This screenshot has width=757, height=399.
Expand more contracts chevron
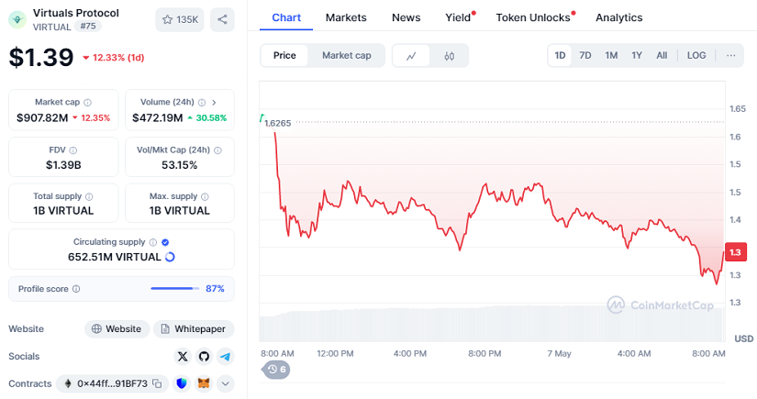click(x=226, y=383)
